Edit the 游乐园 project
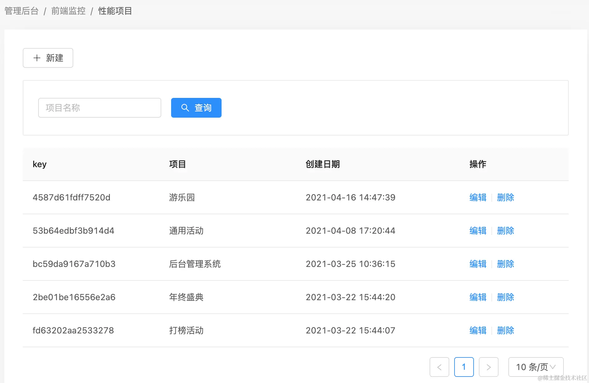Image resolution: width=589 pixels, height=383 pixels. 478,197
